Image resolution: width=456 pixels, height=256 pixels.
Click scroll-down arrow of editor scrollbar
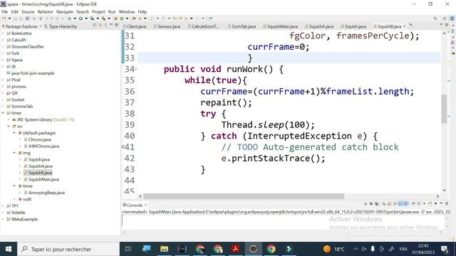coord(444,190)
